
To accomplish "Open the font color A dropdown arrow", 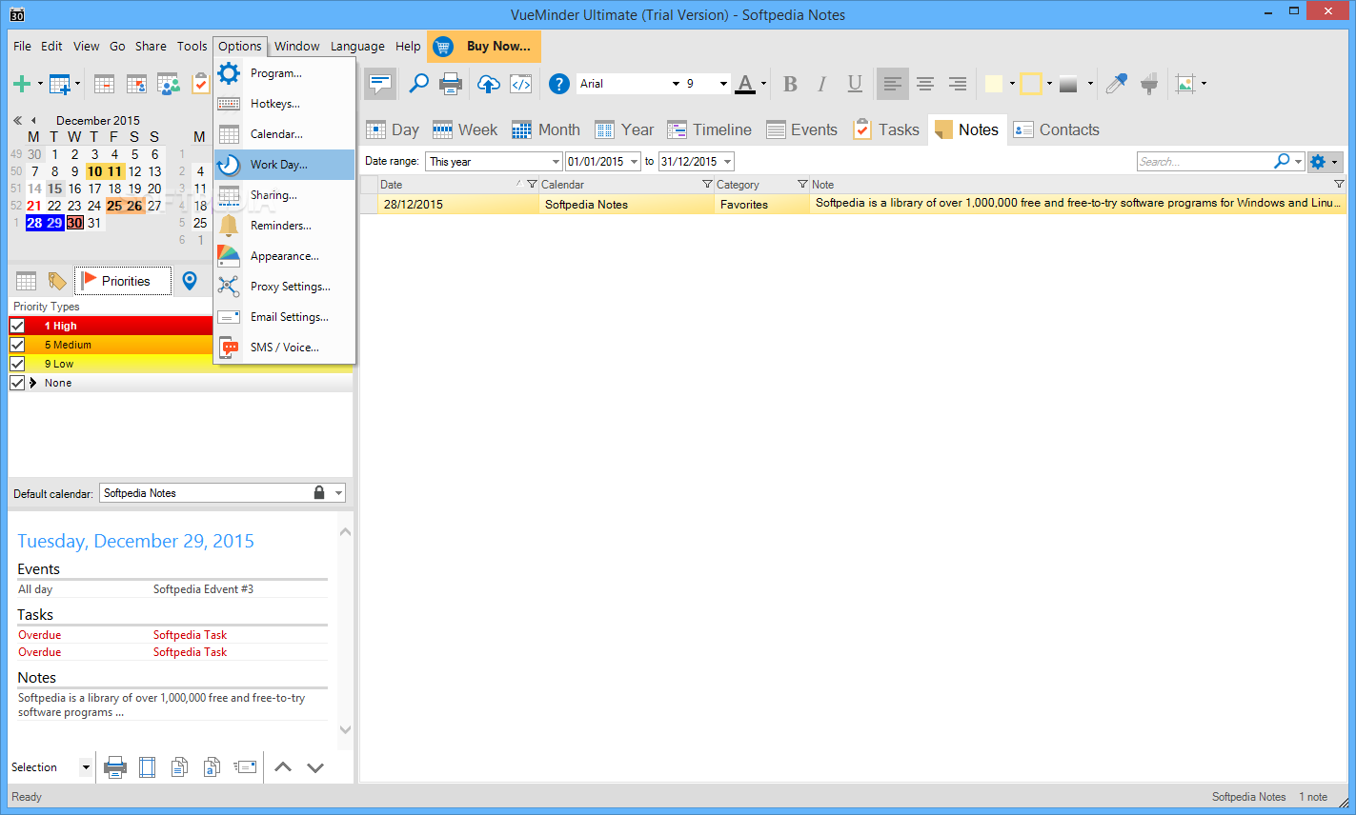I will pyautogui.click(x=763, y=84).
